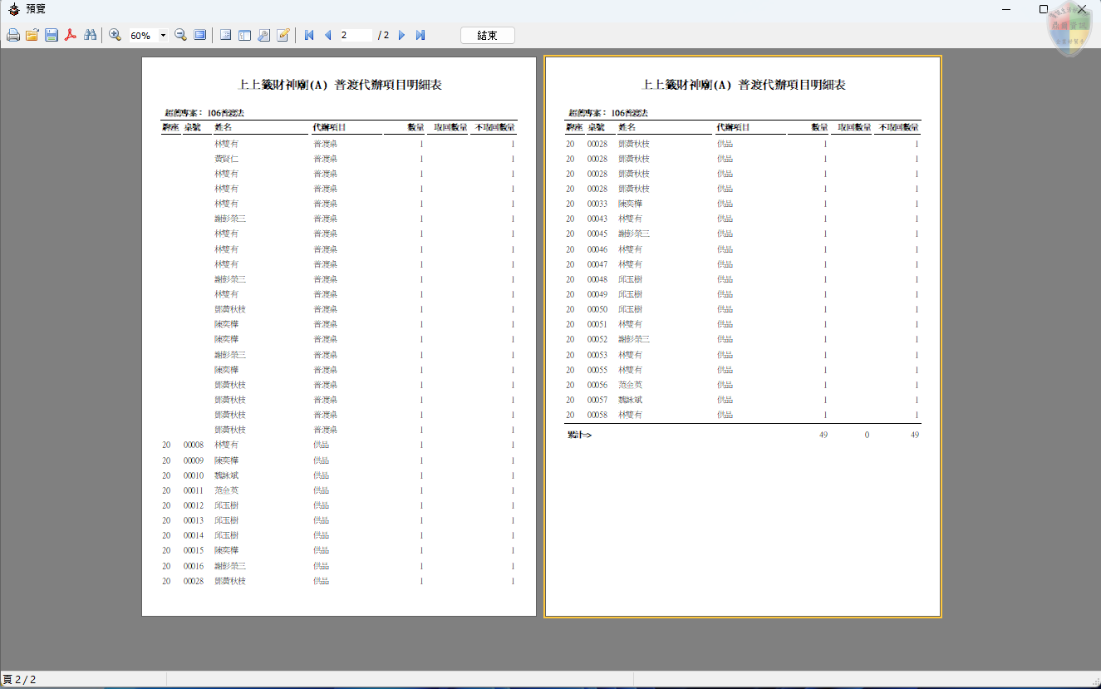Expand the 60% zoom dropdown arrow
The width and height of the screenshot is (1101, 689).
tap(163, 36)
